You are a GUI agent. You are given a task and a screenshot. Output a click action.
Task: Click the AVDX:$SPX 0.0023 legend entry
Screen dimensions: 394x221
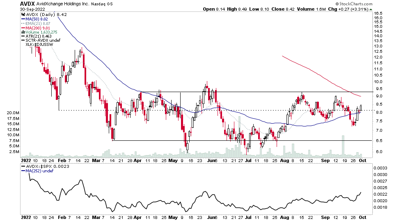(x=48, y=167)
